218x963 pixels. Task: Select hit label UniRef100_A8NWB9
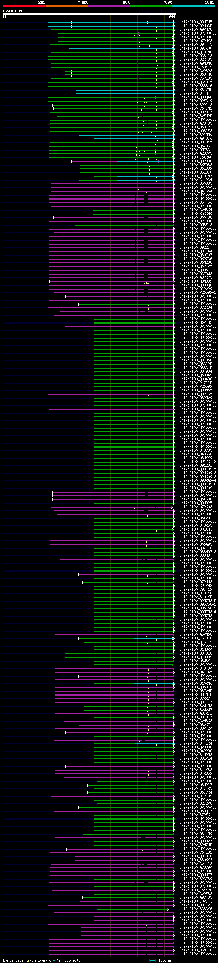(196, 281)
